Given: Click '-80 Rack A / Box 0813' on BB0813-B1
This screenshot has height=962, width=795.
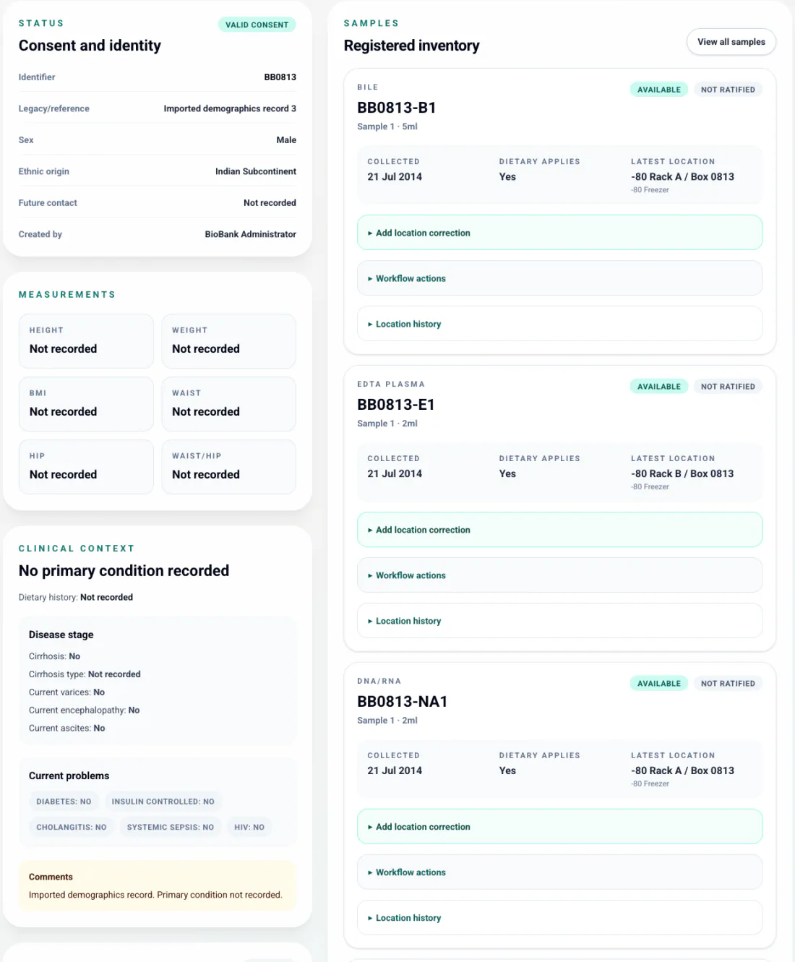Looking at the screenshot, I should [x=682, y=176].
